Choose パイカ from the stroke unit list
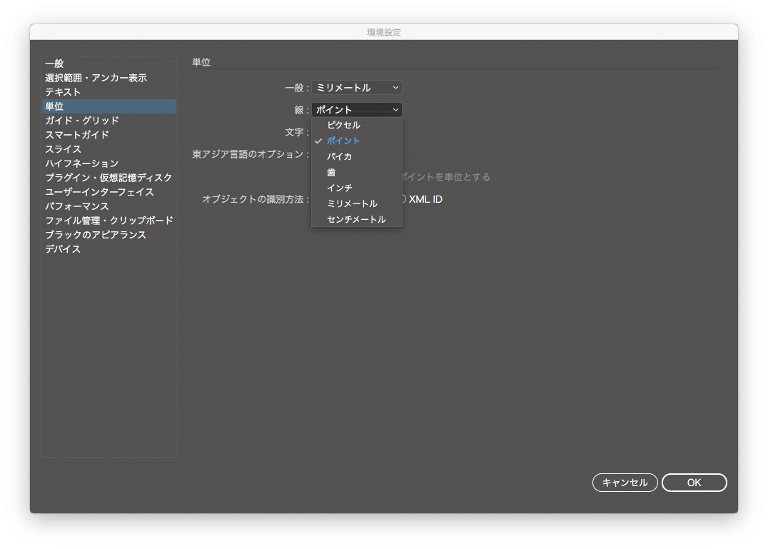Viewport: 768px width, 549px height. click(x=357, y=157)
